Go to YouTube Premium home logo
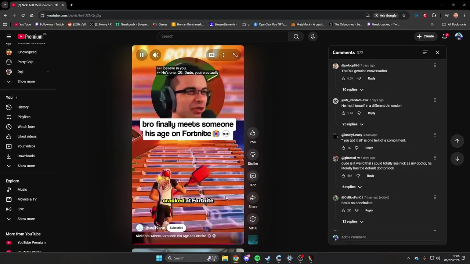Viewport: 470px width, 264px height. pos(30,36)
